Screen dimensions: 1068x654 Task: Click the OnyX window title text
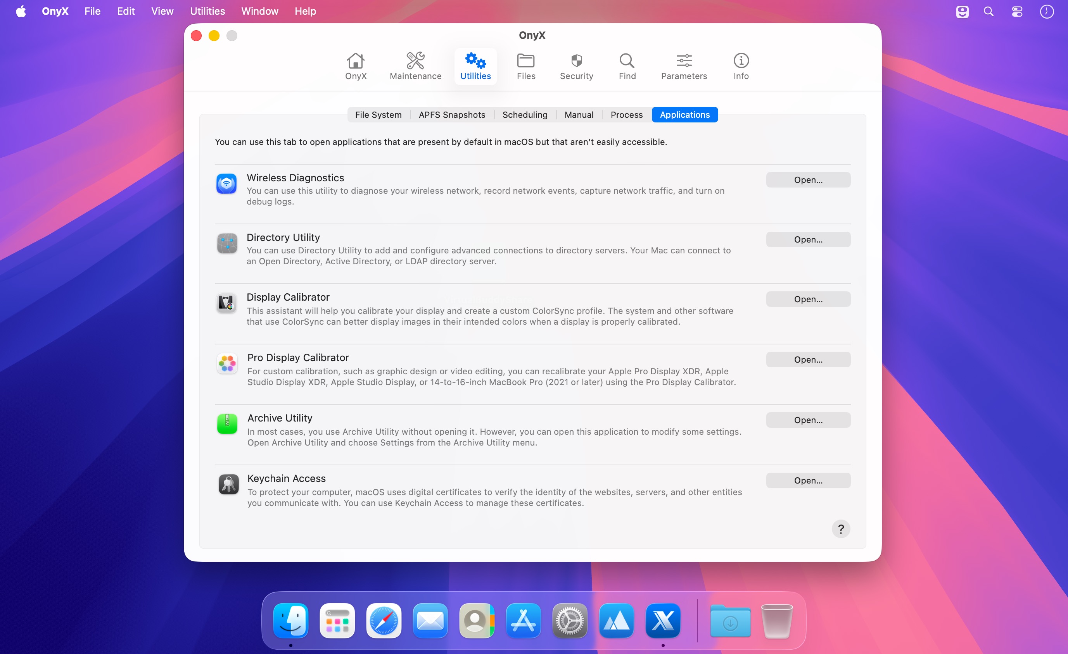(532, 35)
